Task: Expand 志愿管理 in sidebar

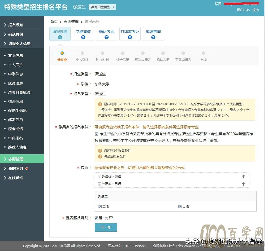Action: 22,159
